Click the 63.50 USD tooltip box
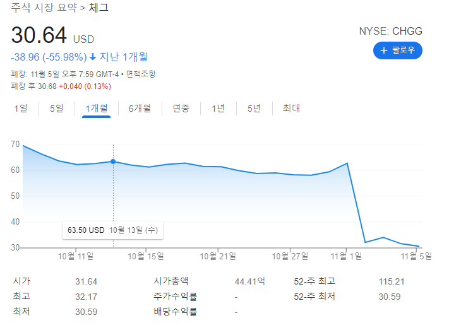Screen dimensions: 449x330 pos(112,230)
